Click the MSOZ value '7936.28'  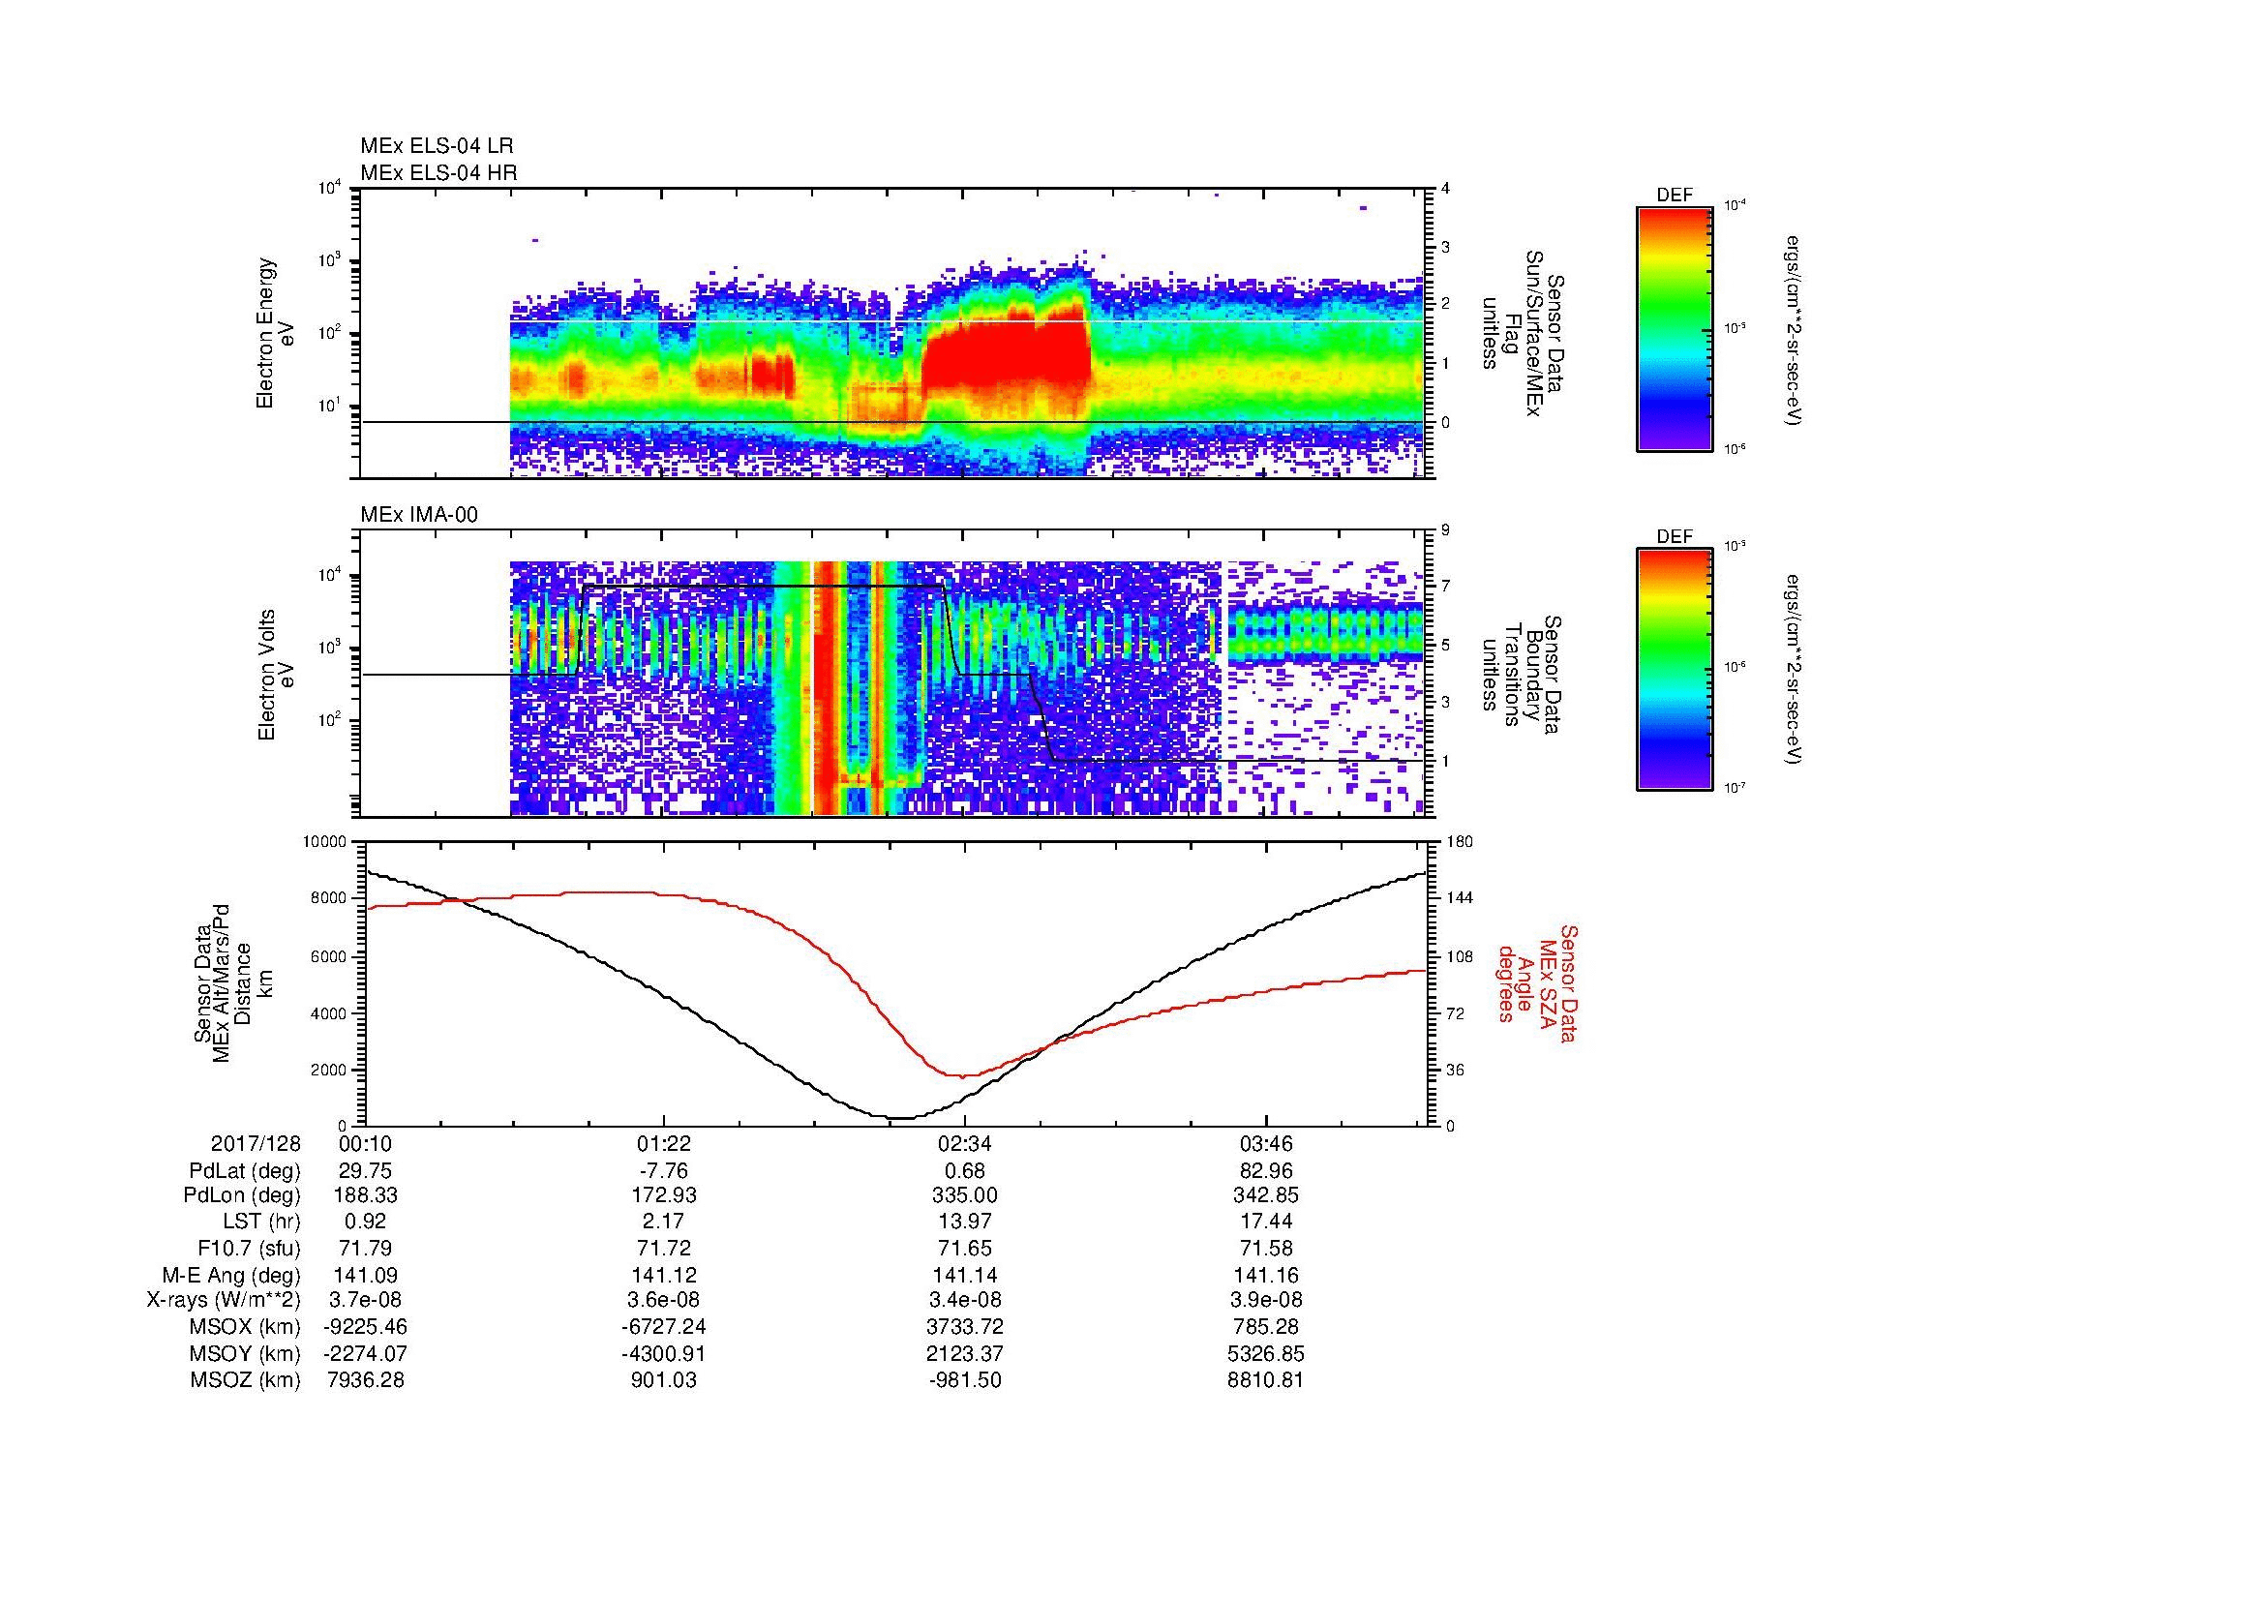click(x=366, y=1380)
